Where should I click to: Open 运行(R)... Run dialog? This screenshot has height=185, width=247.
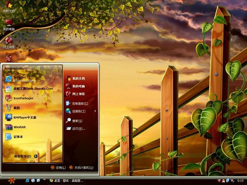tap(76, 128)
